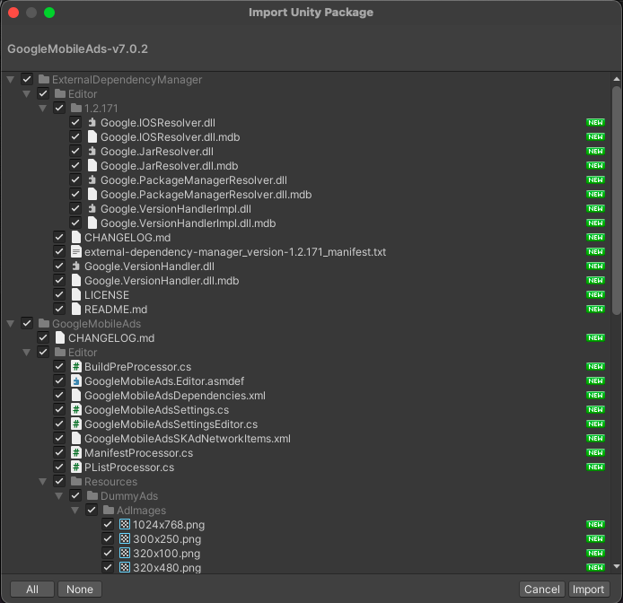Uncheck the Google.JarResolver.dll.mdb checkbox
Viewport: 623px width, 603px height.
[x=75, y=166]
